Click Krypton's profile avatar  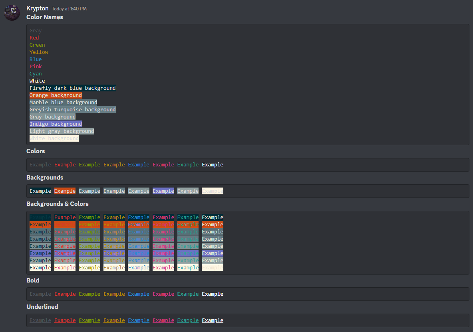(x=12, y=12)
